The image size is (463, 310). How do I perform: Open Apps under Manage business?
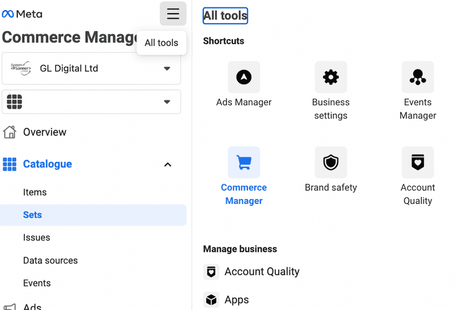(237, 299)
